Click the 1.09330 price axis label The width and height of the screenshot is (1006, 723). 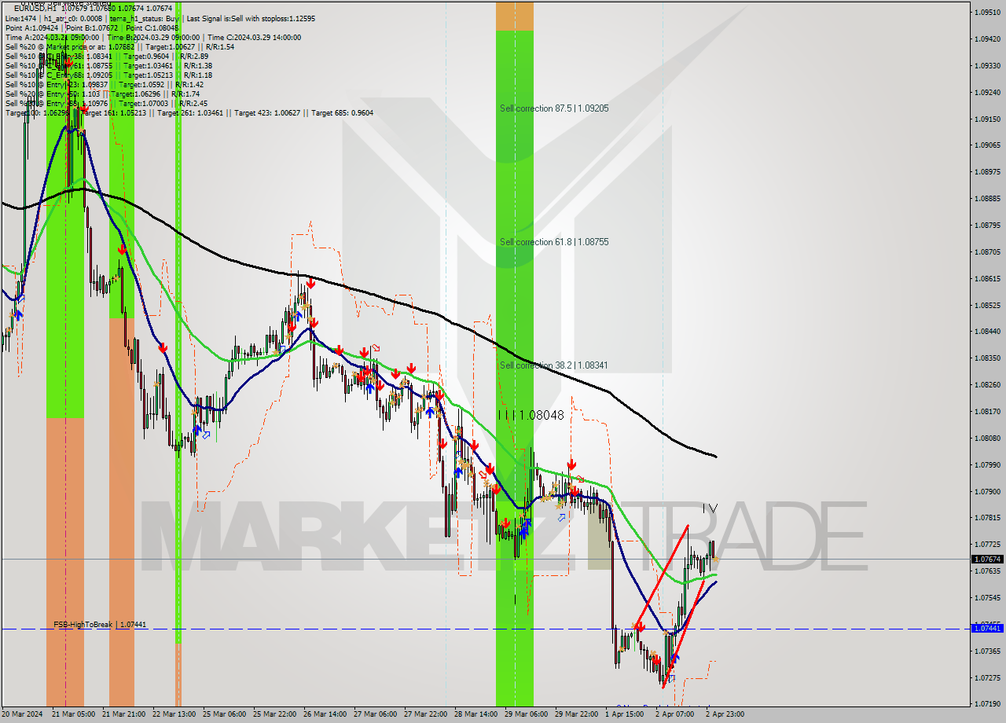(x=987, y=65)
